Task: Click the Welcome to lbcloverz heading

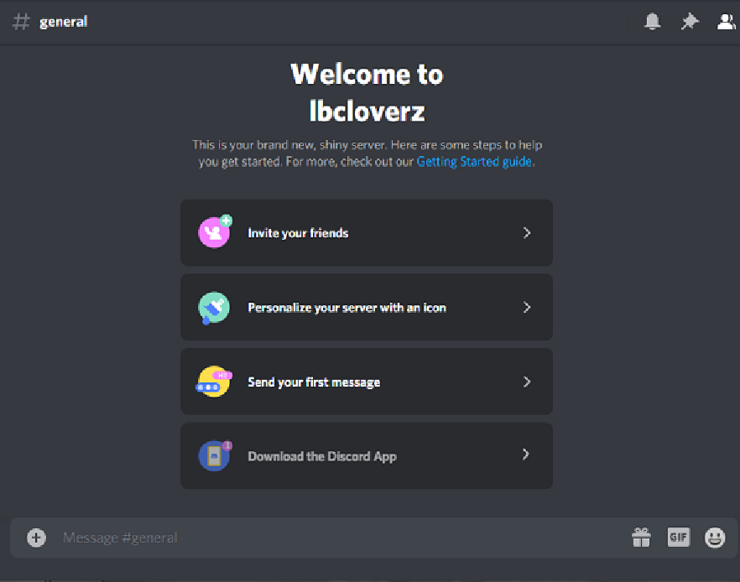Action: pyautogui.click(x=367, y=93)
